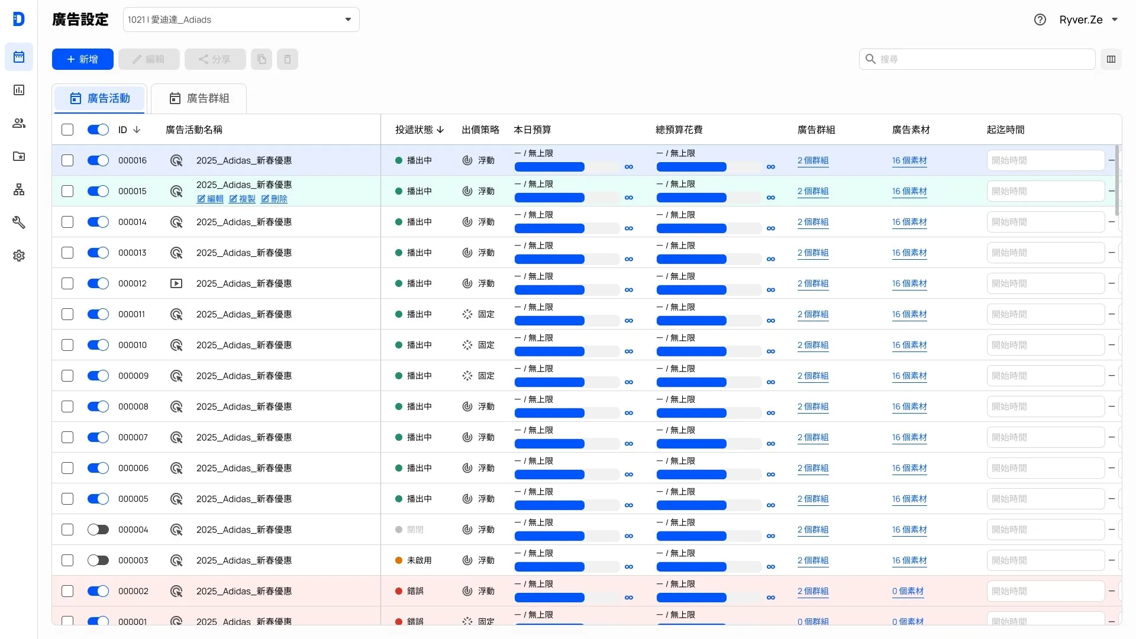
Task: Check the checkbox for campaign 000009
Action: click(67, 376)
